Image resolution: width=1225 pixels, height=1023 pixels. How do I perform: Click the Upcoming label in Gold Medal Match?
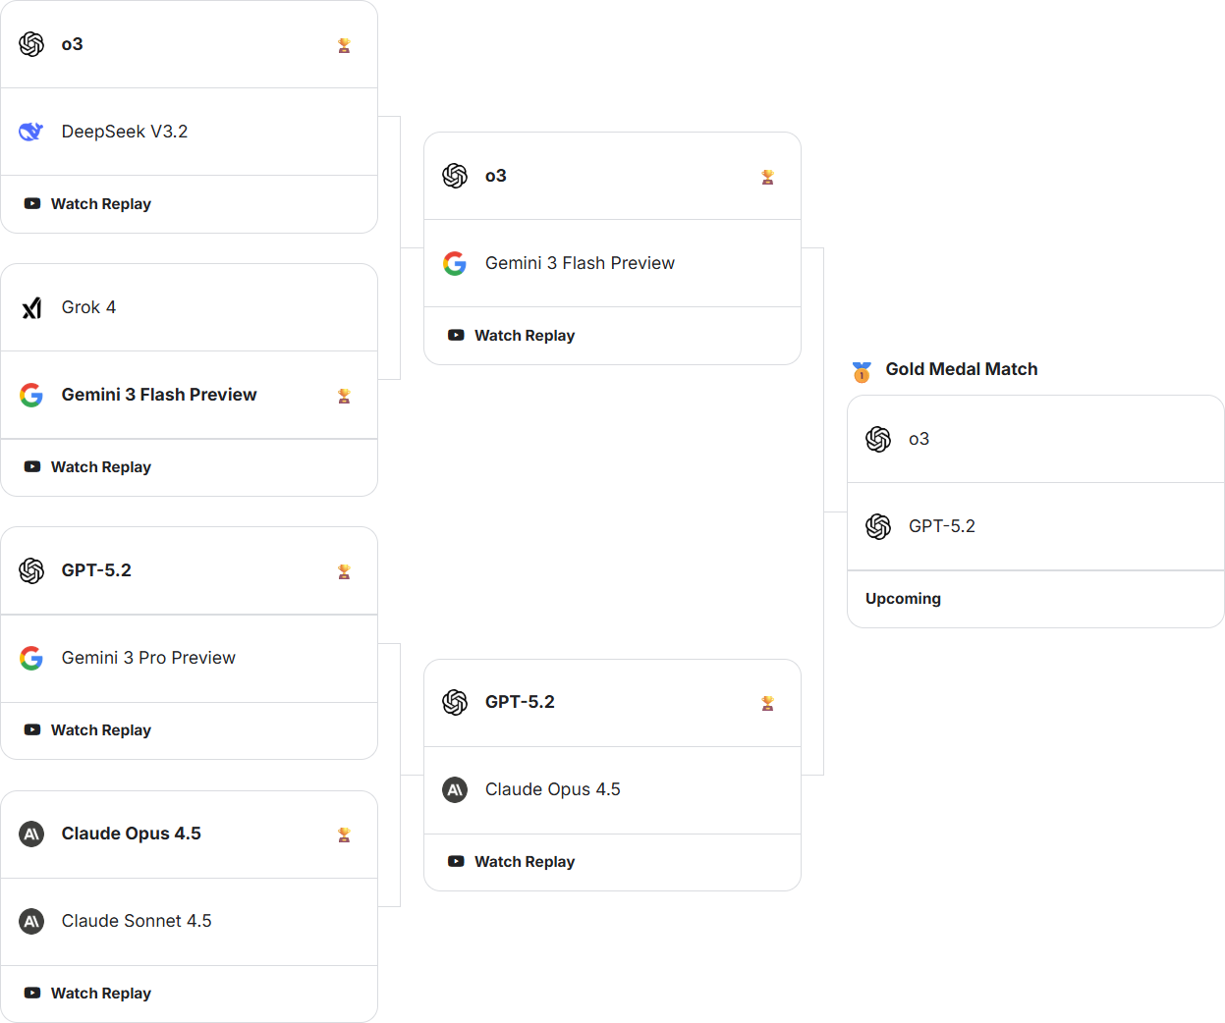point(903,599)
